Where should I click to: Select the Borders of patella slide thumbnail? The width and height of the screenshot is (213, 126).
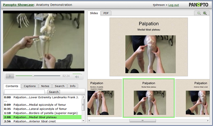[x=105, y=98]
